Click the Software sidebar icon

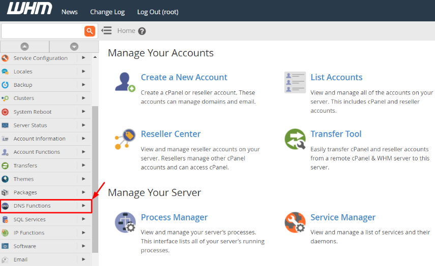coord(5,246)
